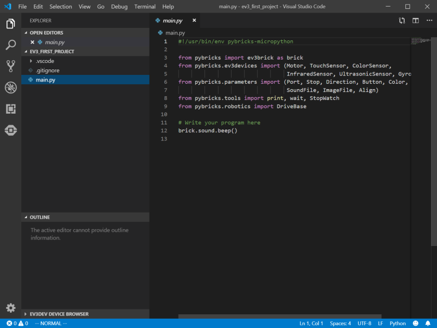
Task: Open the Edit menu
Action: pyautogui.click(x=38, y=7)
